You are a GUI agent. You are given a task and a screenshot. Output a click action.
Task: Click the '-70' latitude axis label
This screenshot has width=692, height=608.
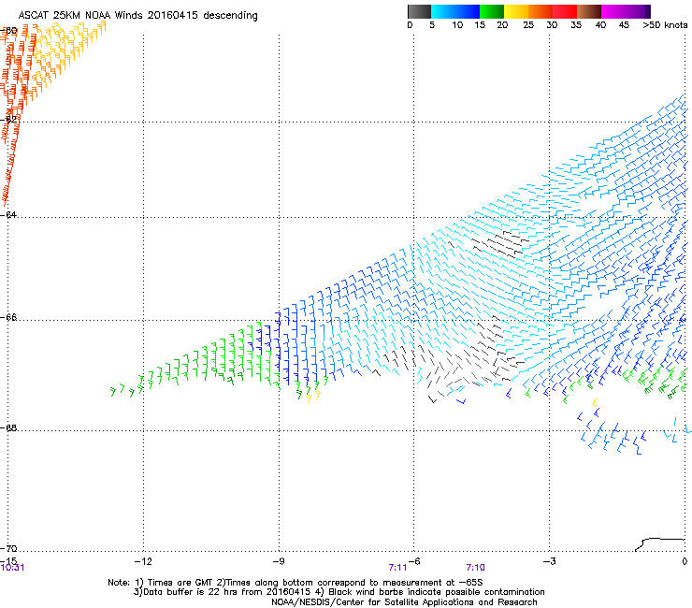point(9,548)
